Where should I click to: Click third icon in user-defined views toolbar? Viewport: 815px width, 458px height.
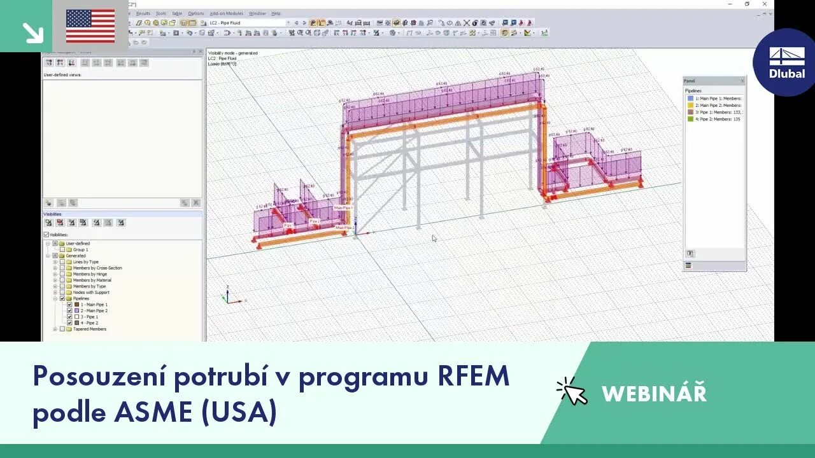(x=71, y=63)
